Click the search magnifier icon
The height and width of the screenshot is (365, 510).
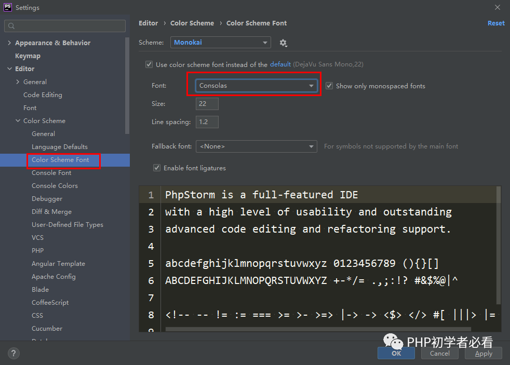point(12,26)
